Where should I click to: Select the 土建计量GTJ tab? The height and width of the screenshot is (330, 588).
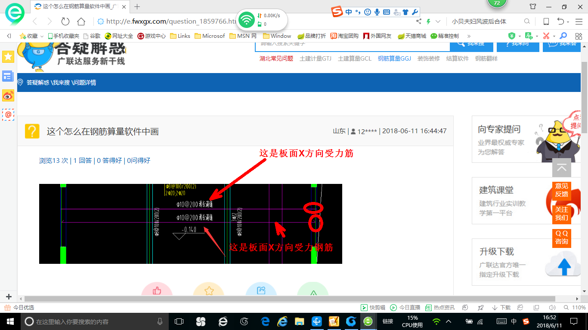pos(316,58)
